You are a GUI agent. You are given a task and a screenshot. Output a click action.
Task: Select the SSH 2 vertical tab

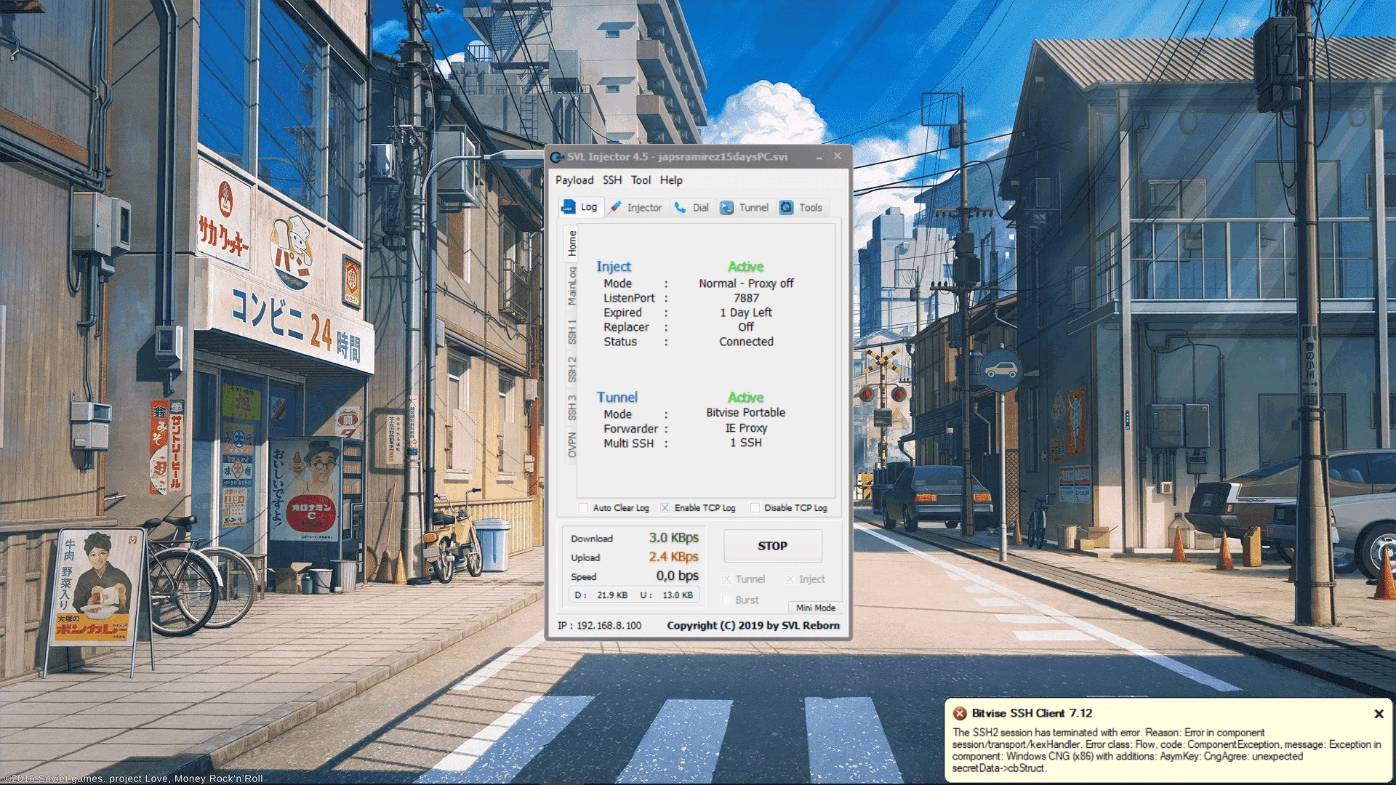(x=572, y=369)
